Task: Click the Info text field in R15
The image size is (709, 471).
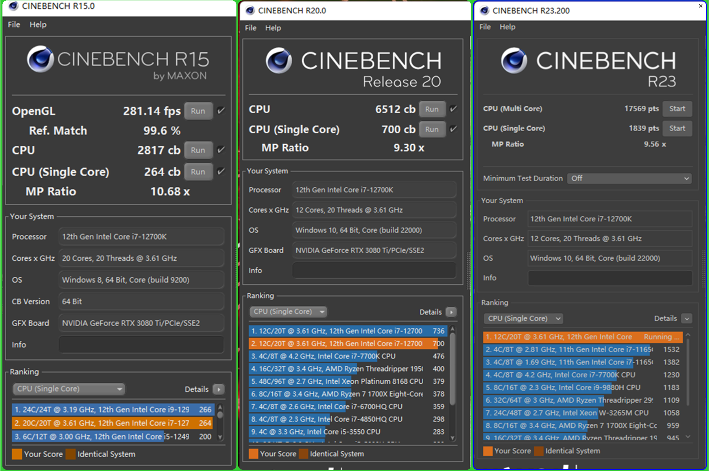Action: pos(141,345)
